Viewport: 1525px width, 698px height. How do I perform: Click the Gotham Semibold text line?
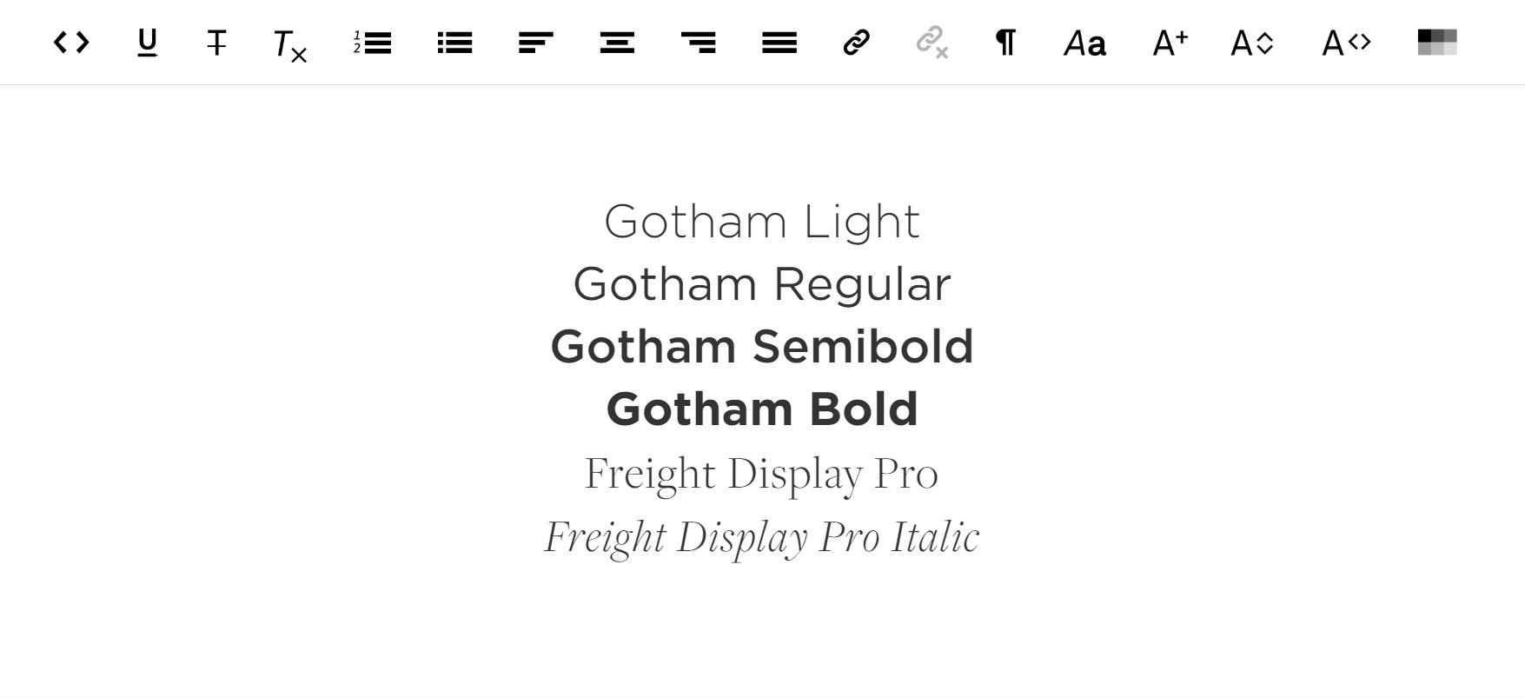[762, 346]
